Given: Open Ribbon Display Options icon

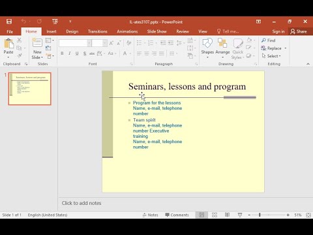Looking at the screenshot, I should coord(258,22).
